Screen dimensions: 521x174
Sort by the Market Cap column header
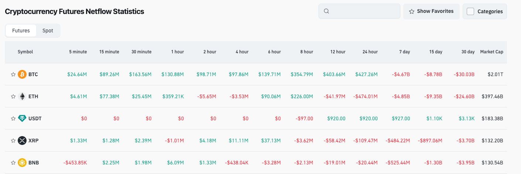pyautogui.click(x=491, y=52)
